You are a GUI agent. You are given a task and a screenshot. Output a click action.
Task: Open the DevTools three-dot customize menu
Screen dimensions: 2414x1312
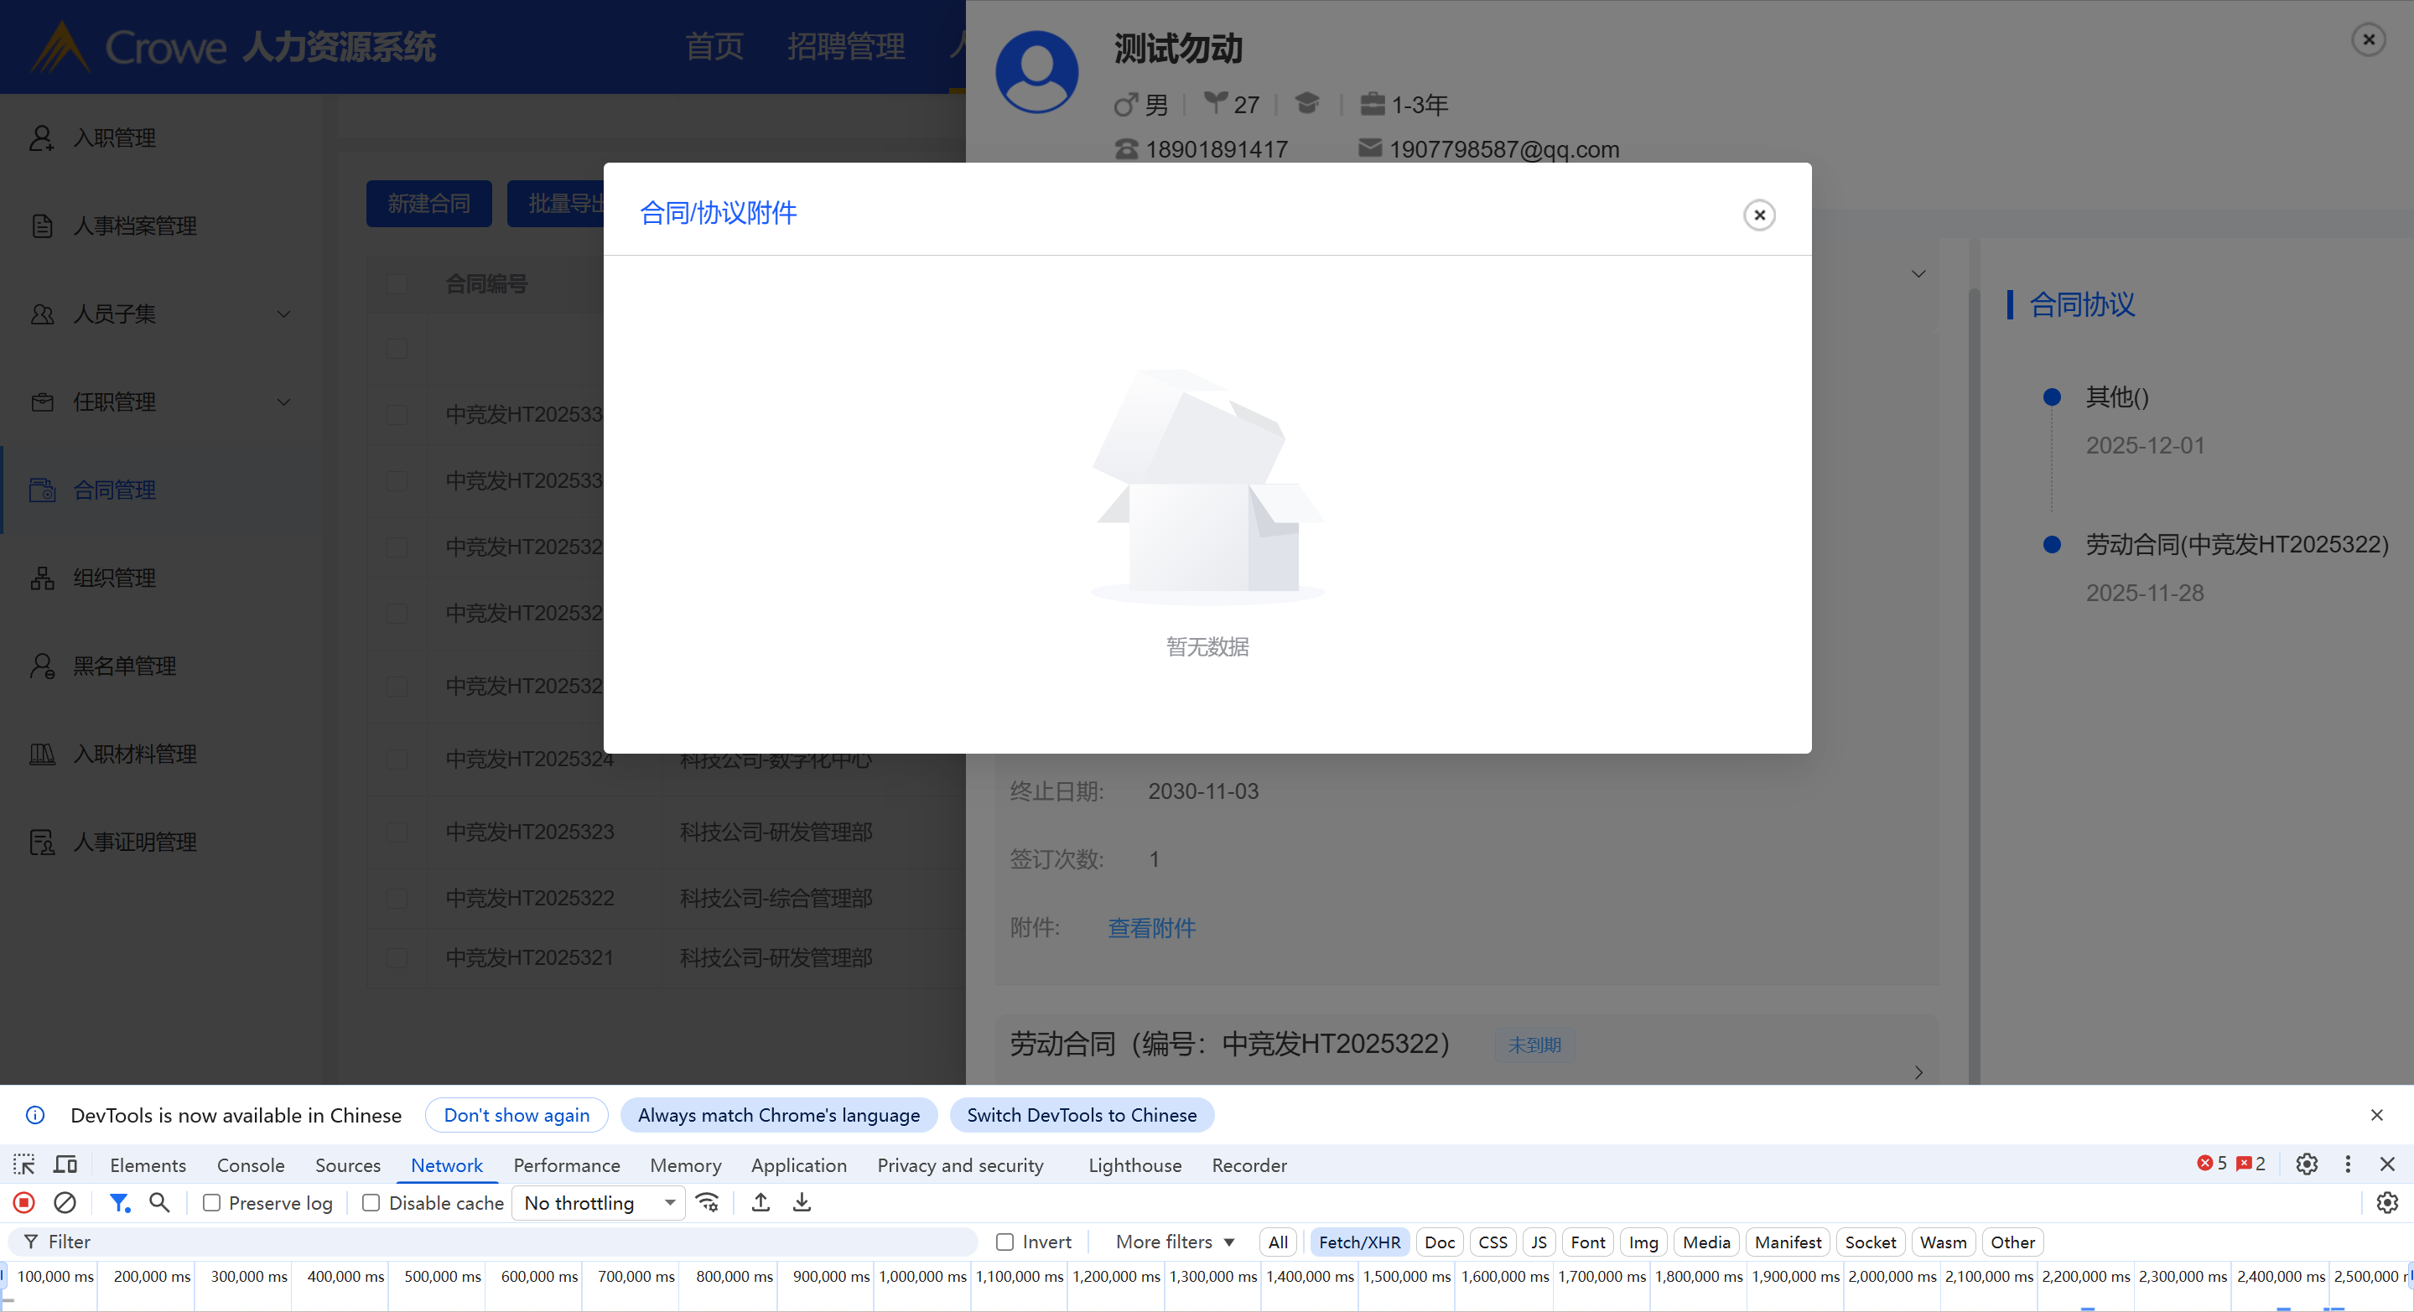pyautogui.click(x=2348, y=1164)
